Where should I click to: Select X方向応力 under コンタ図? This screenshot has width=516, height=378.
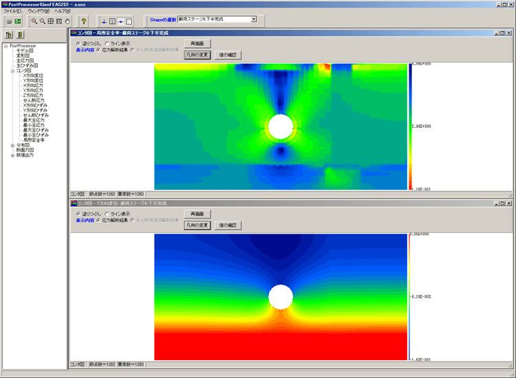pos(33,85)
